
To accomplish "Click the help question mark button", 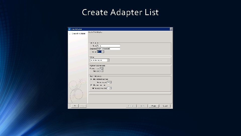I will [75, 106].
